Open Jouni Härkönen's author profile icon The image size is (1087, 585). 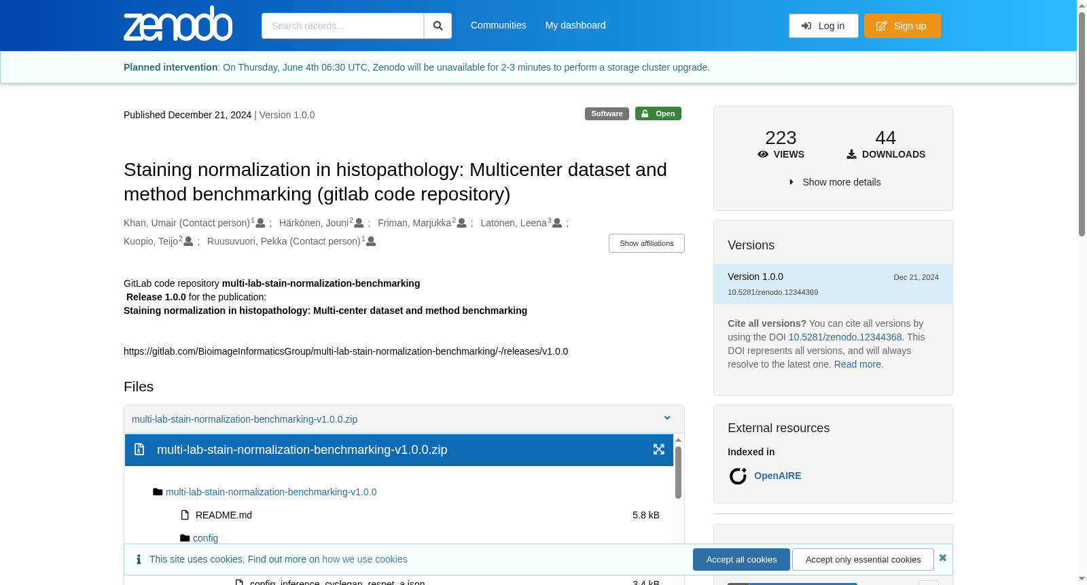coord(359,223)
